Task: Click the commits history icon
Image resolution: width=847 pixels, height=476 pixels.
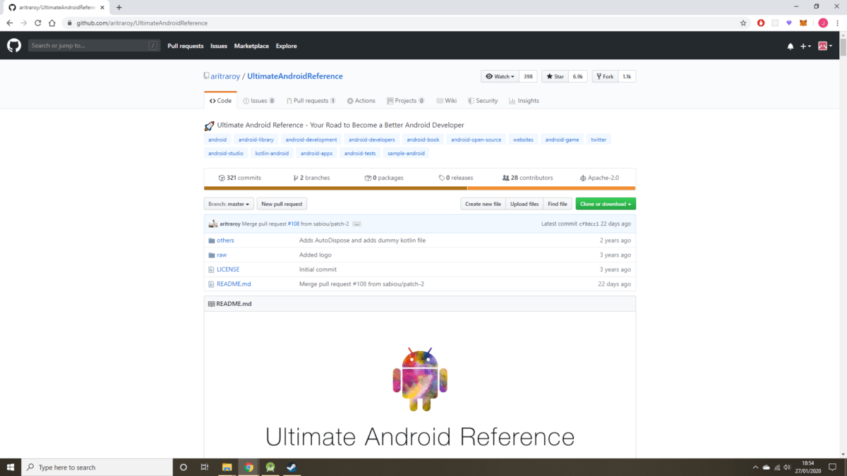Action: 220,178
